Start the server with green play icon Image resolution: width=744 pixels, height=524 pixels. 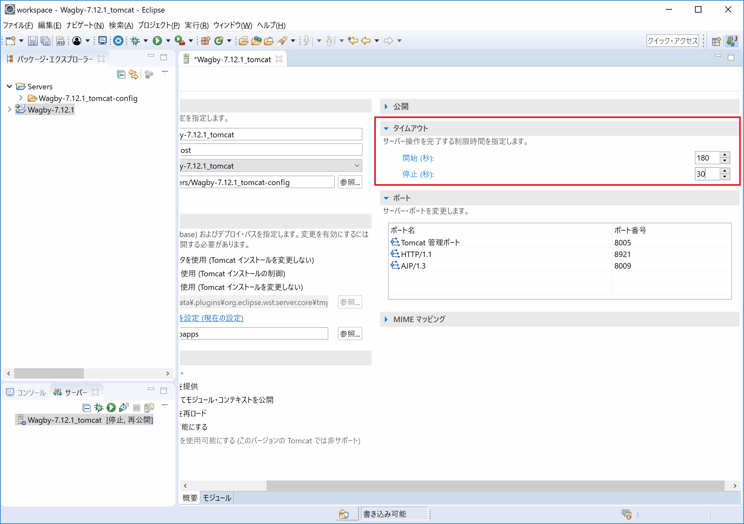click(x=111, y=408)
